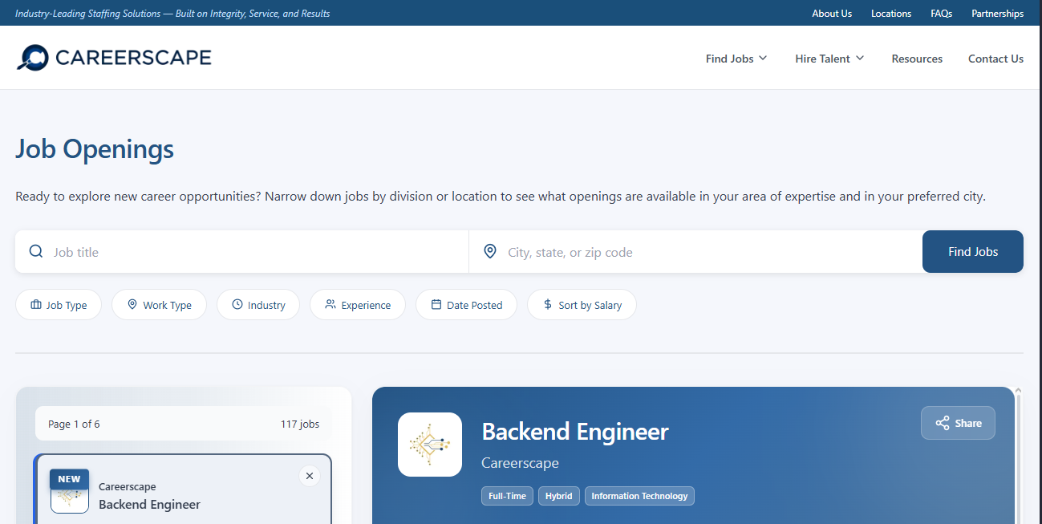
Task: Open the FAQs page from the top bar
Action: tap(941, 13)
